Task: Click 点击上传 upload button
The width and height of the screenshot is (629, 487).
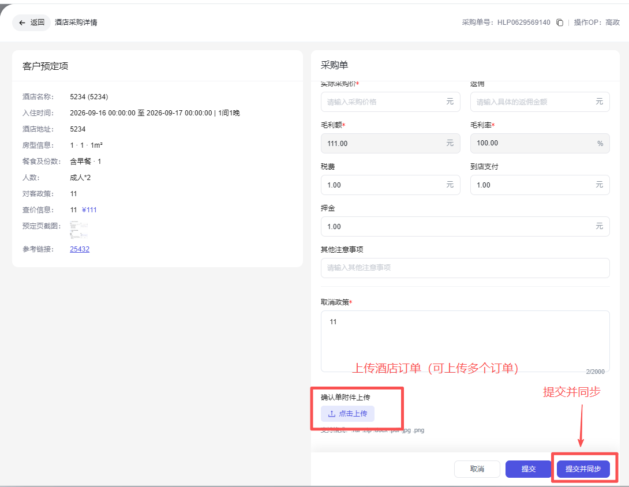Action: click(347, 414)
